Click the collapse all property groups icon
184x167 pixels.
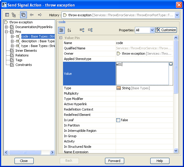tap(90, 30)
